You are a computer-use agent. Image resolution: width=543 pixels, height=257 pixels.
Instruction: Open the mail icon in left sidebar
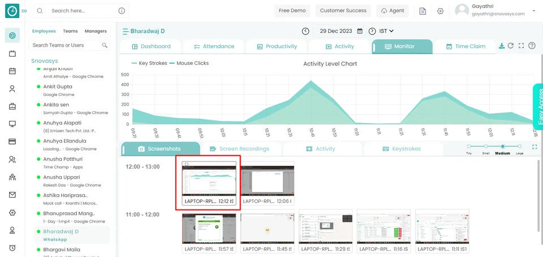(12, 195)
